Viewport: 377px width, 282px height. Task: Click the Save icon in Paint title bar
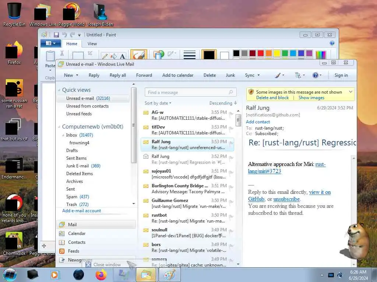56,35
